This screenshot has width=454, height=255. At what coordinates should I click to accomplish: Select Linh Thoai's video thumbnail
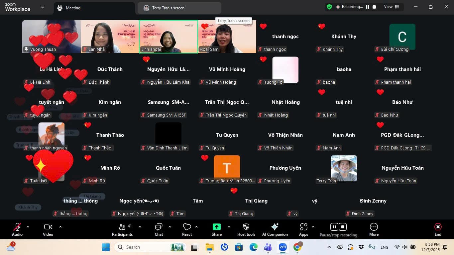(x=169, y=37)
